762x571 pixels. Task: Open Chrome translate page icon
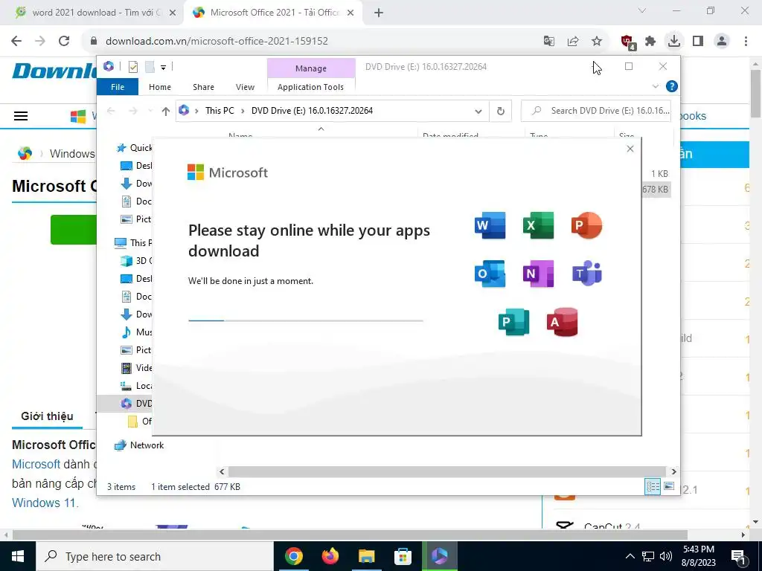(549, 41)
